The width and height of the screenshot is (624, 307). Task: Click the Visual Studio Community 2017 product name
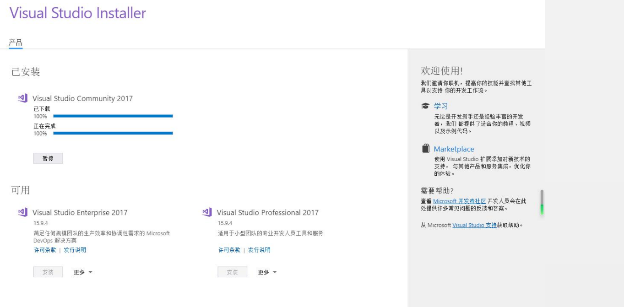point(82,98)
